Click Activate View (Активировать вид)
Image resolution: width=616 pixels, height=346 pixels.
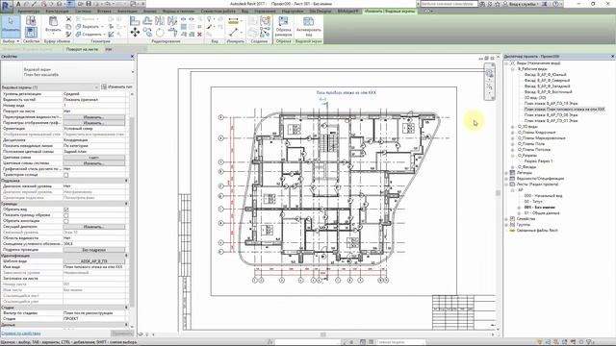(308, 26)
